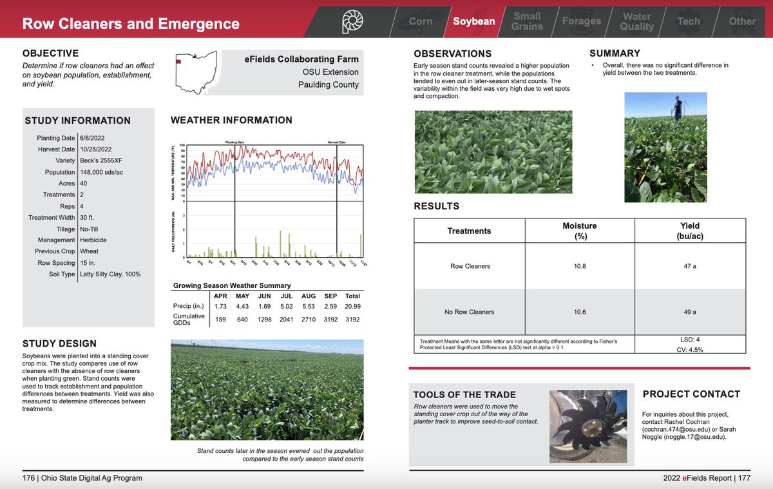Click the Ohio state map icon
Screen dimensions: 773x489
point(195,73)
